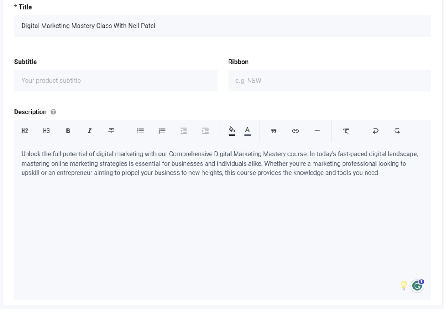Increase the text indent

tap(205, 131)
